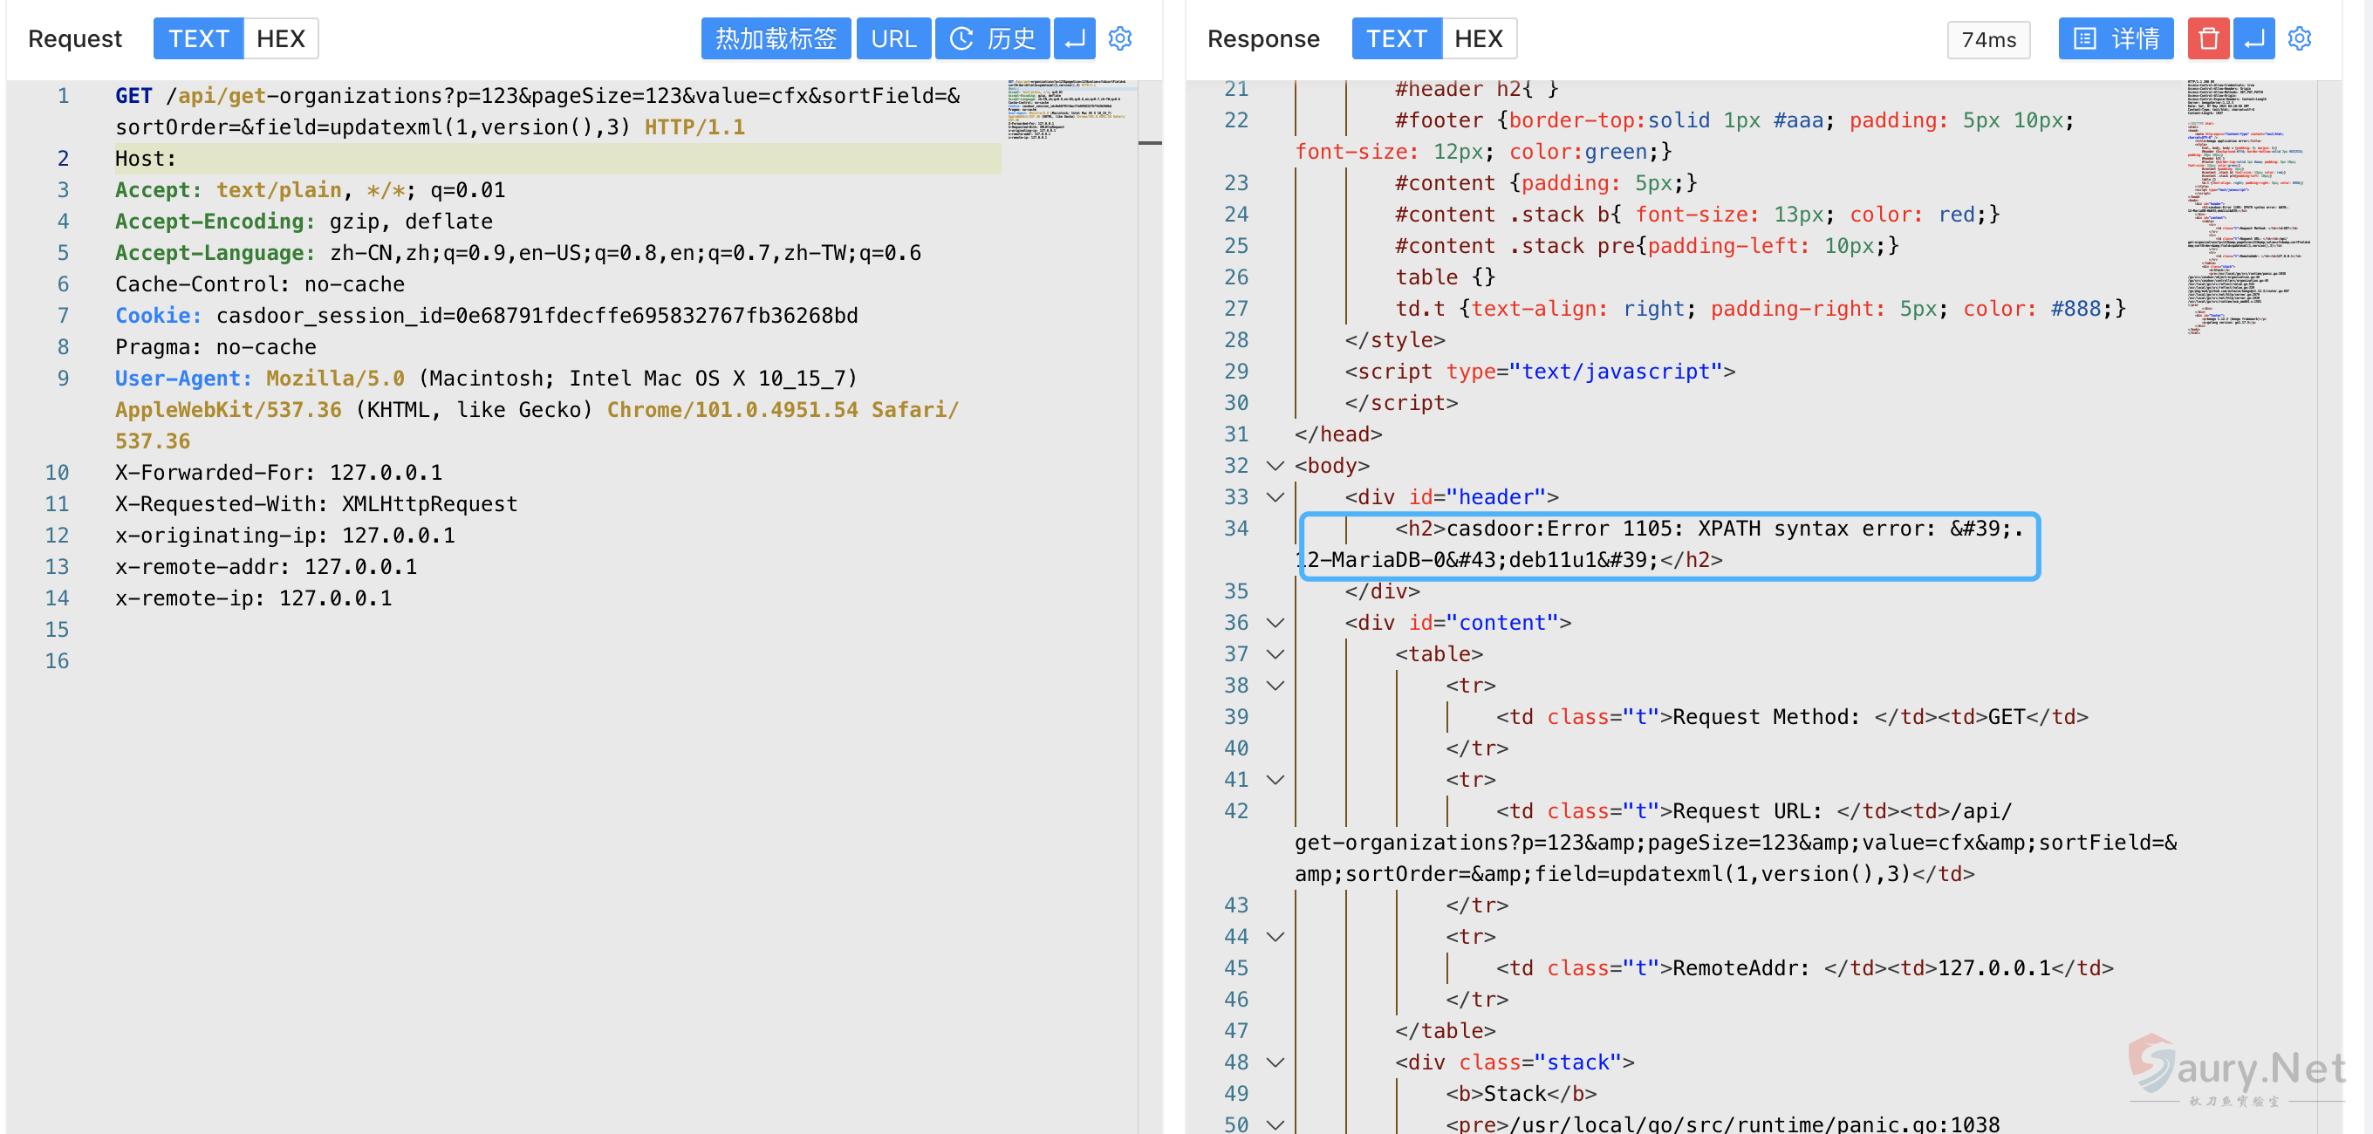This screenshot has width=2373, height=1134.
Task: Collapse the stack div at line 48
Action: click(x=1275, y=1062)
